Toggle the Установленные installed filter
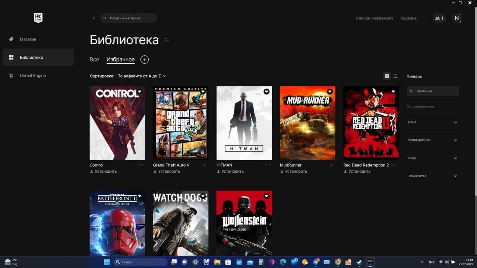Image resolution: width=477 pixels, height=268 pixels. (420, 106)
